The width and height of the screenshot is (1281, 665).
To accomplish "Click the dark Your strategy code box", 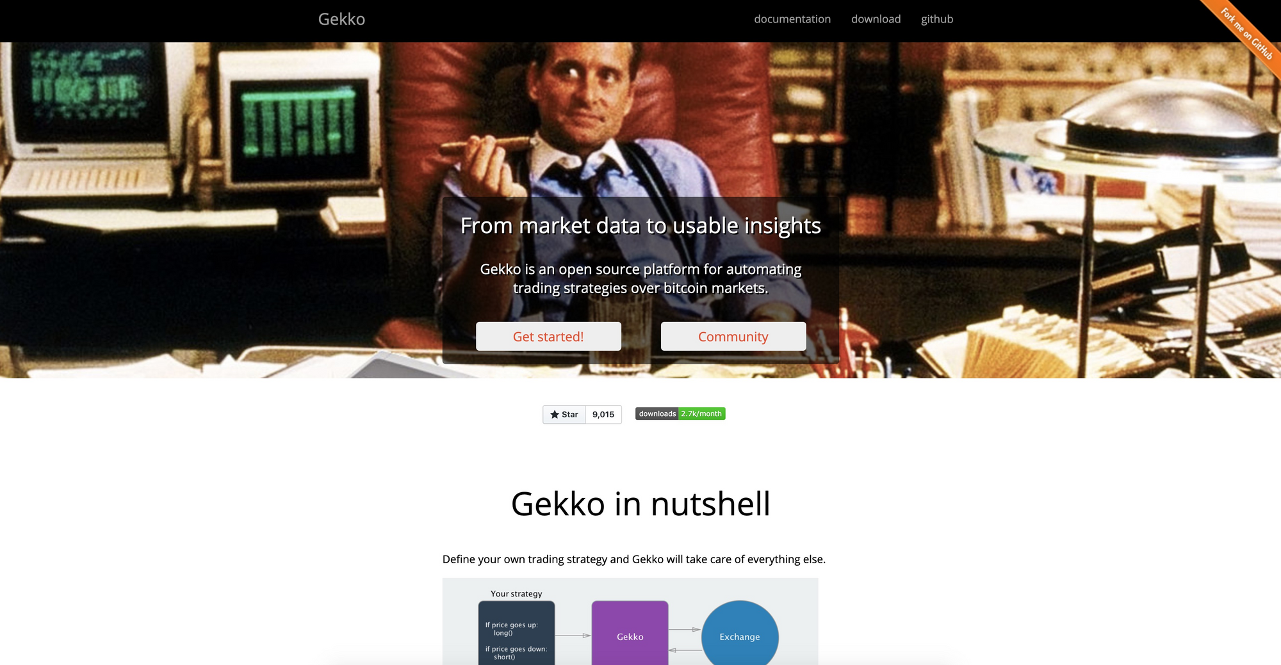I will point(516,633).
